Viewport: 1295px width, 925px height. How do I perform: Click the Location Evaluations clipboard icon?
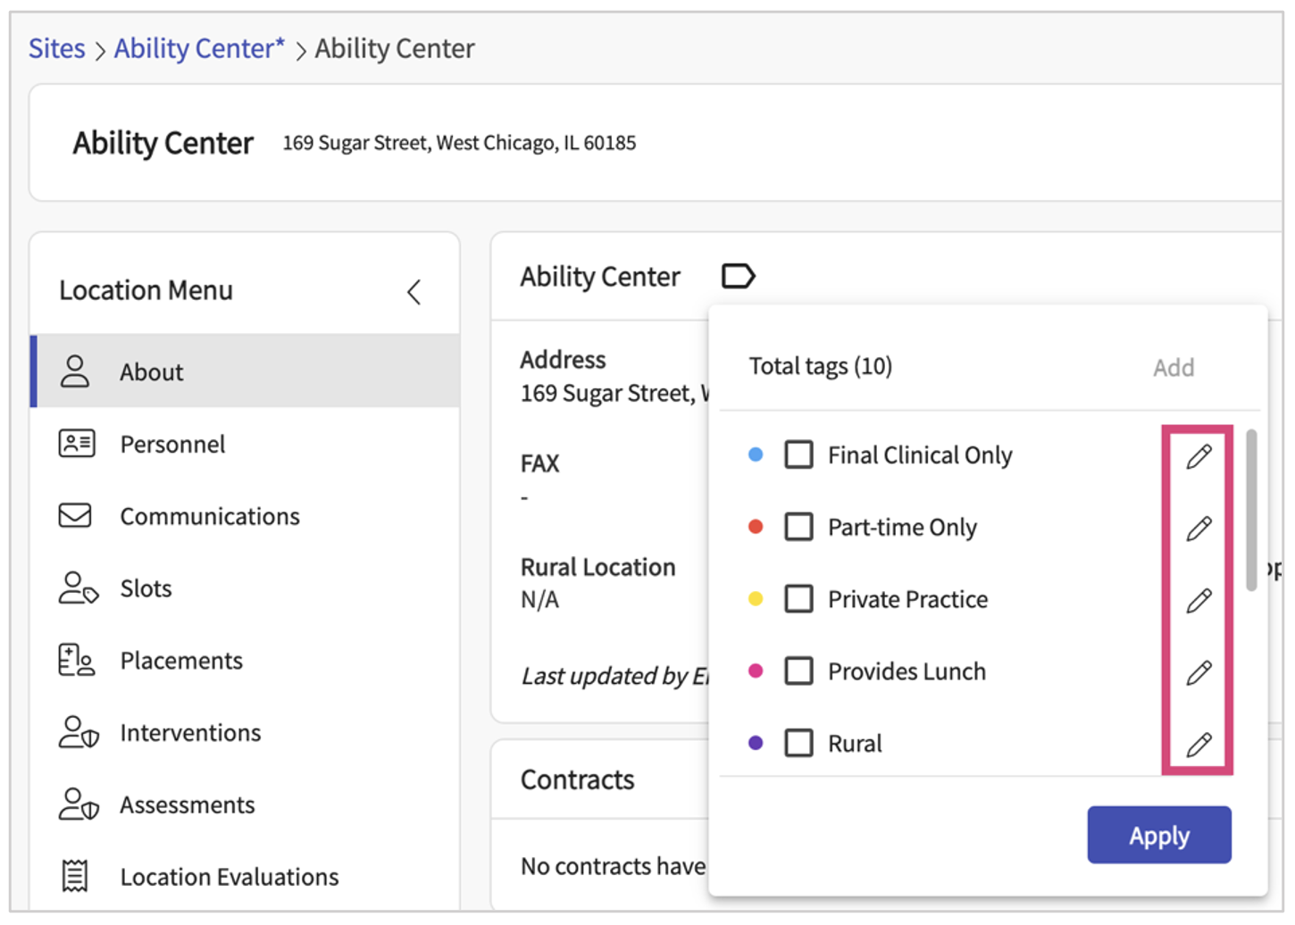[75, 876]
